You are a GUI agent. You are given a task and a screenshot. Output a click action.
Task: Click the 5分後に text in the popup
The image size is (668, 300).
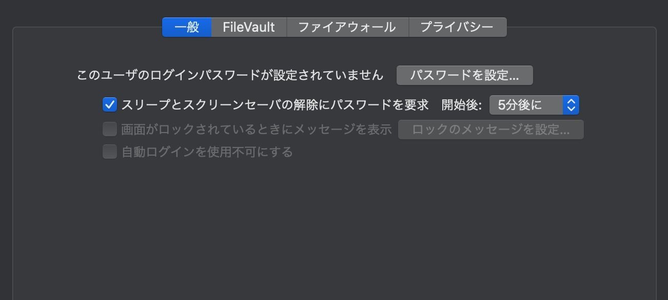coord(520,105)
